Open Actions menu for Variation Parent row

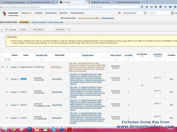pos(14,67)
